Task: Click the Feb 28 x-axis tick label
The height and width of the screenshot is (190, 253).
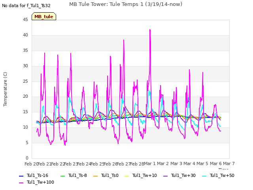Action: click(x=137, y=164)
